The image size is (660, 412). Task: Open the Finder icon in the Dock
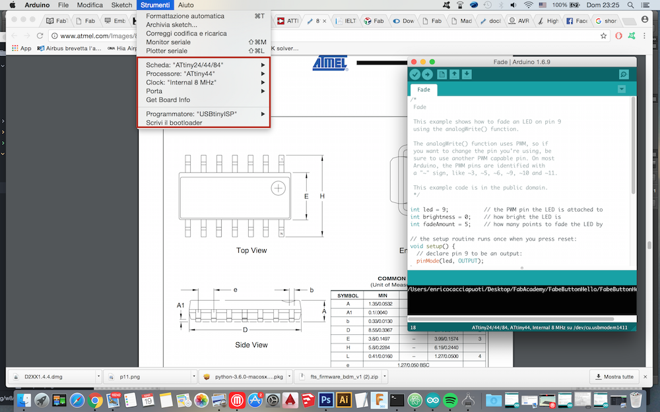(x=24, y=400)
